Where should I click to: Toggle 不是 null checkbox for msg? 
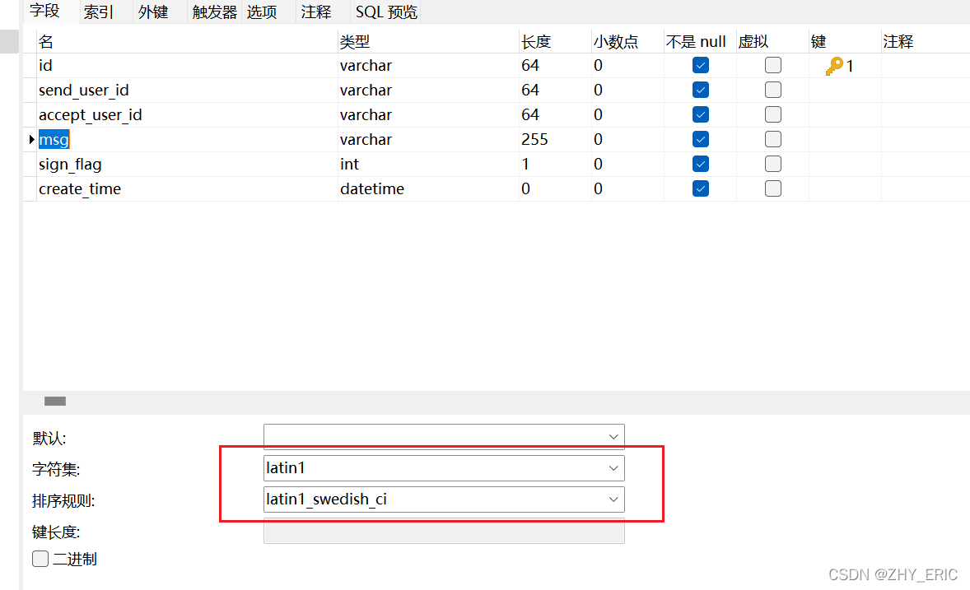[700, 139]
